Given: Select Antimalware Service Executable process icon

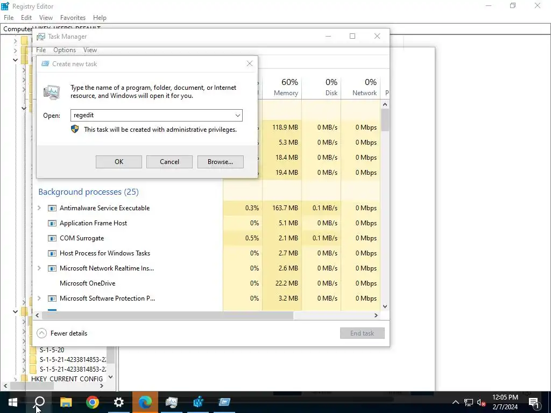Looking at the screenshot, I should [52, 208].
